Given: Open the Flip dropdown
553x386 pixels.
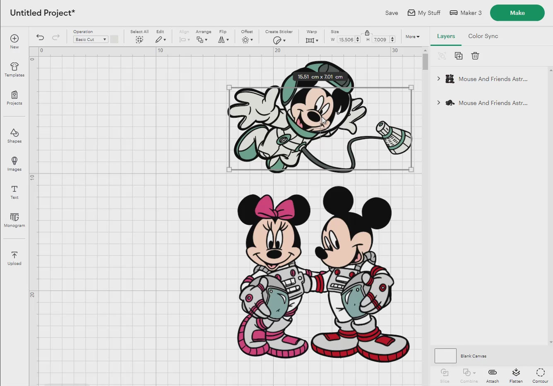Looking at the screenshot, I should point(224,40).
